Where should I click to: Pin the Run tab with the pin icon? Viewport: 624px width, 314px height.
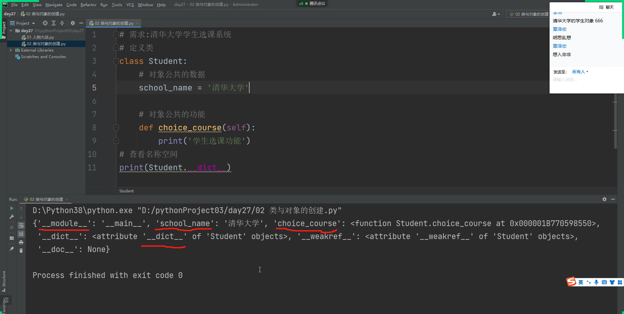tap(12, 249)
